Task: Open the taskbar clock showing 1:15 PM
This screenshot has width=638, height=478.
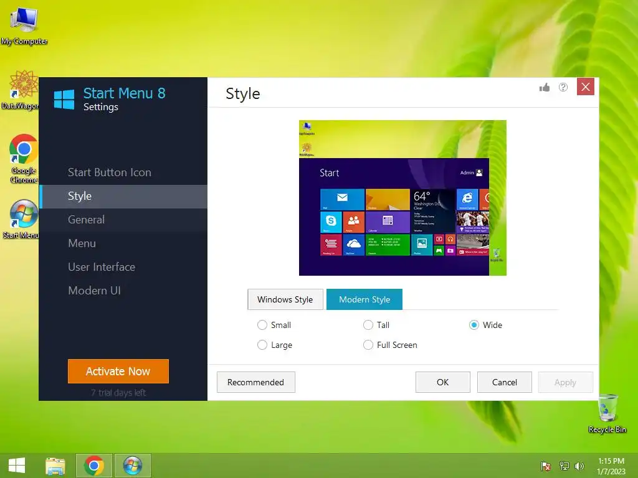Action: coord(611,466)
